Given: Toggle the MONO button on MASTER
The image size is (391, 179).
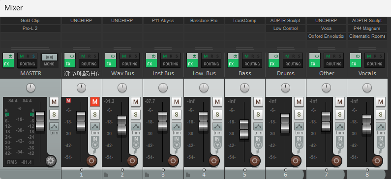Looking at the screenshot, I should (x=49, y=60).
